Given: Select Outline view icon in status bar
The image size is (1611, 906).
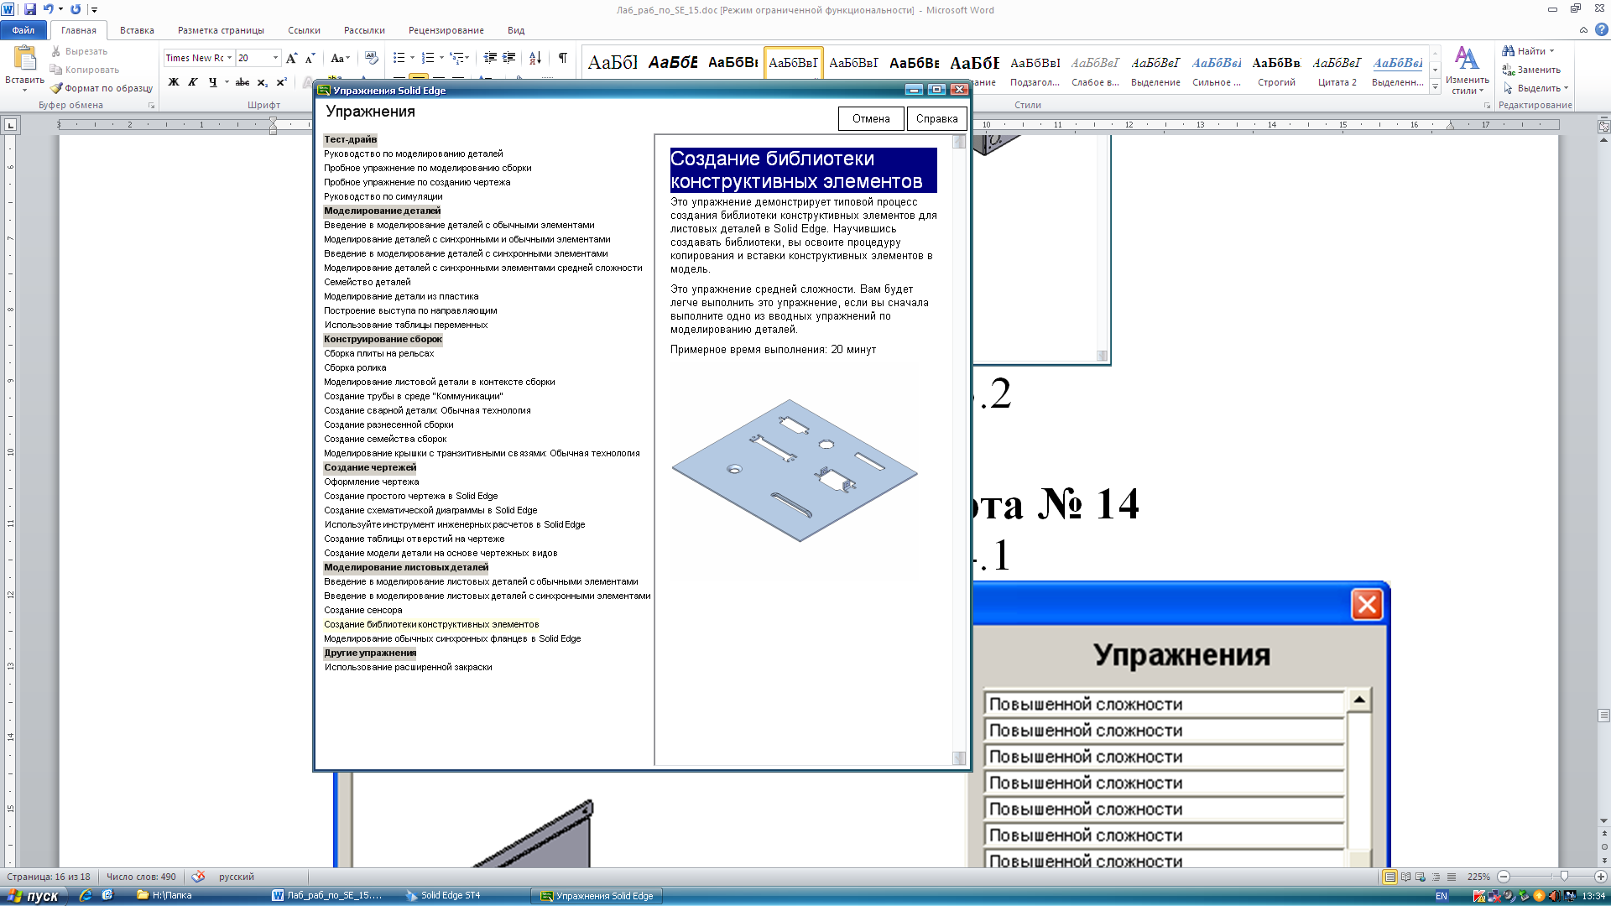Looking at the screenshot, I should click(1436, 877).
